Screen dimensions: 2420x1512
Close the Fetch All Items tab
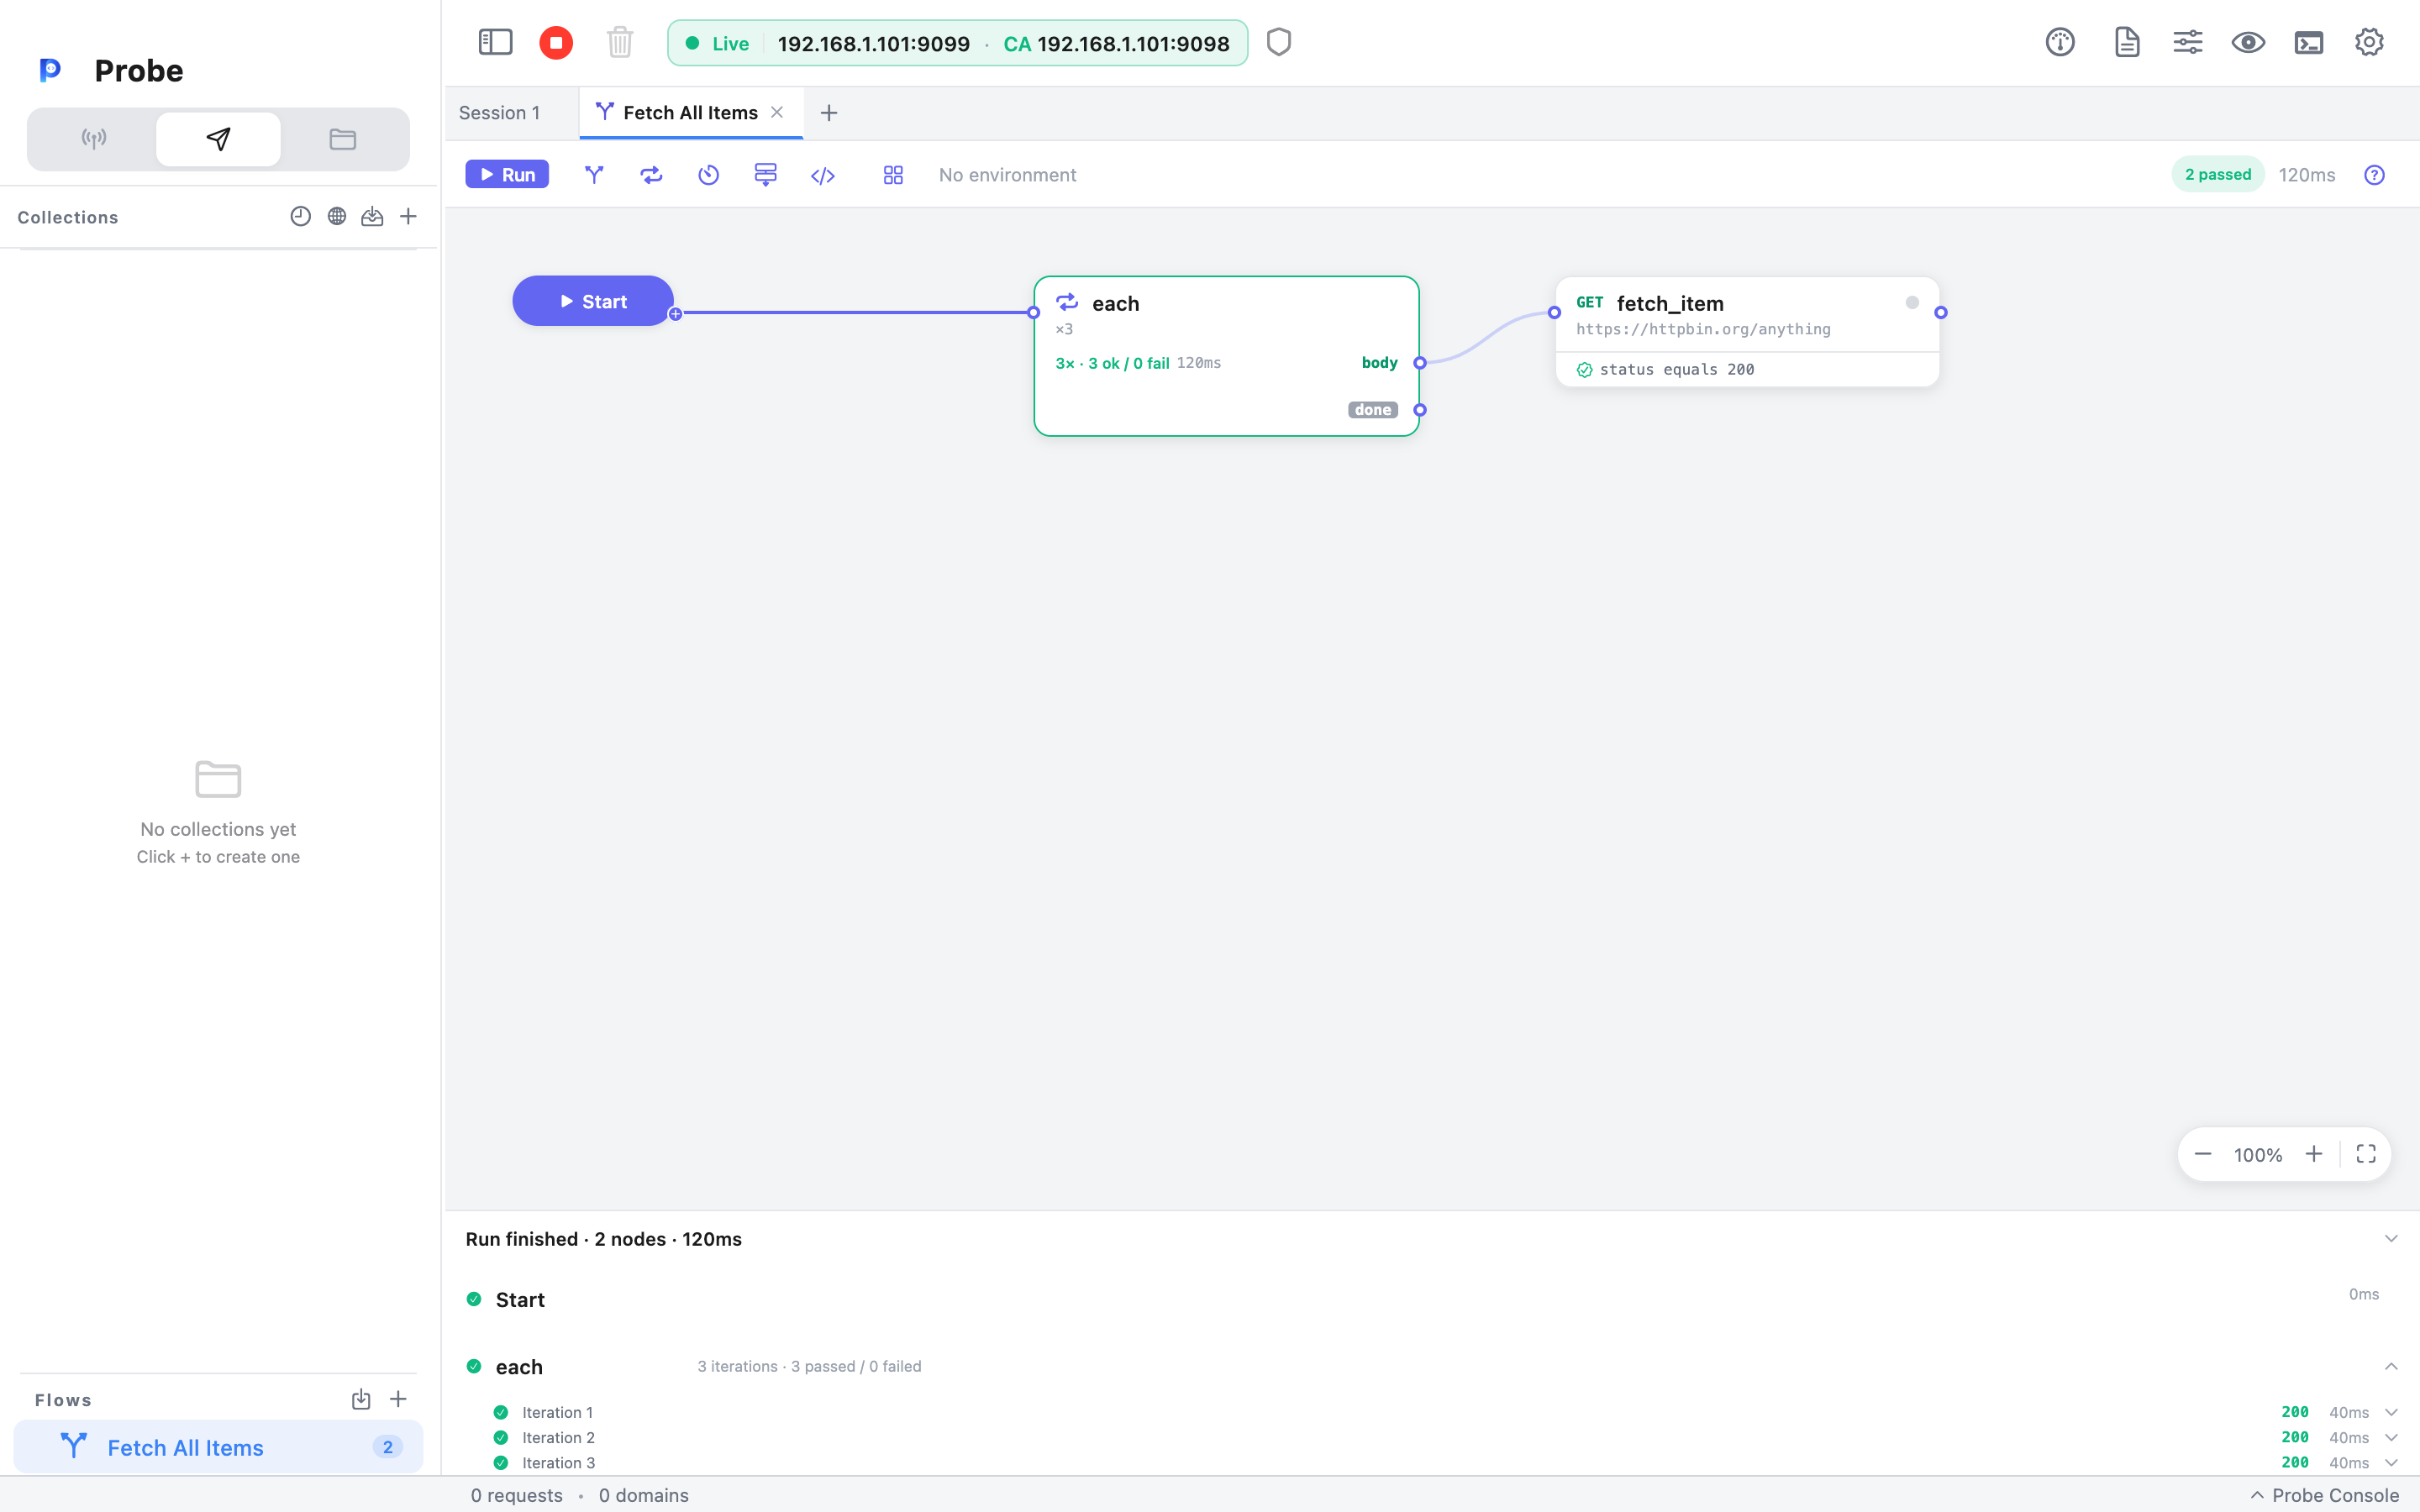tap(777, 112)
